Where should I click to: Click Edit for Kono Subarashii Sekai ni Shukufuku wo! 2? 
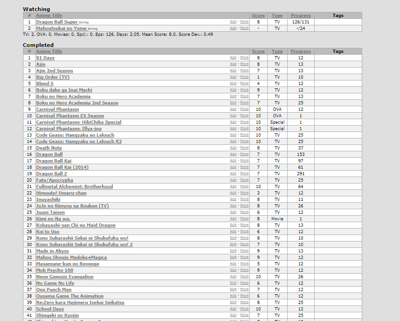click(233, 244)
